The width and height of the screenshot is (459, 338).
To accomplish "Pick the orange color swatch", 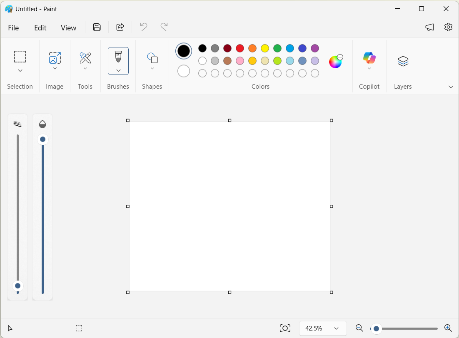I will coord(252,48).
